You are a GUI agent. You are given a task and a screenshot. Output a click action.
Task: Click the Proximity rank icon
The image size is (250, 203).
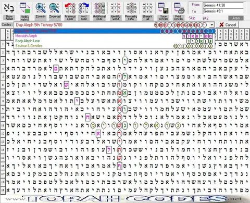(x=131, y=8)
